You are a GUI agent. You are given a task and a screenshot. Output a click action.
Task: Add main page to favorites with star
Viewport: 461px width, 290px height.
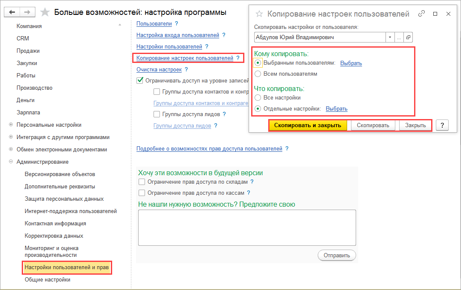(x=45, y=12)
